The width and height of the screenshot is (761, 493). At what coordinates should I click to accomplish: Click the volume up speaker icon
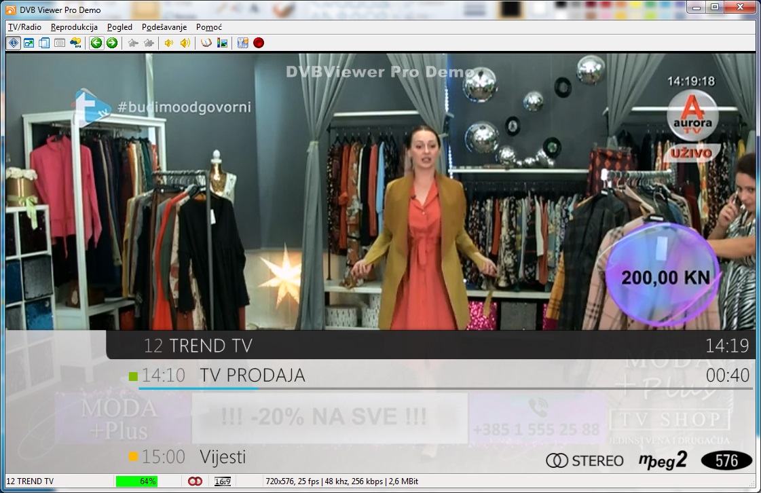pos(185,43)
